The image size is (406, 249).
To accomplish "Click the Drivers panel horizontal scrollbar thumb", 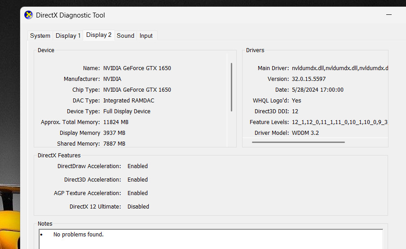I will click(x=298, y=142).
